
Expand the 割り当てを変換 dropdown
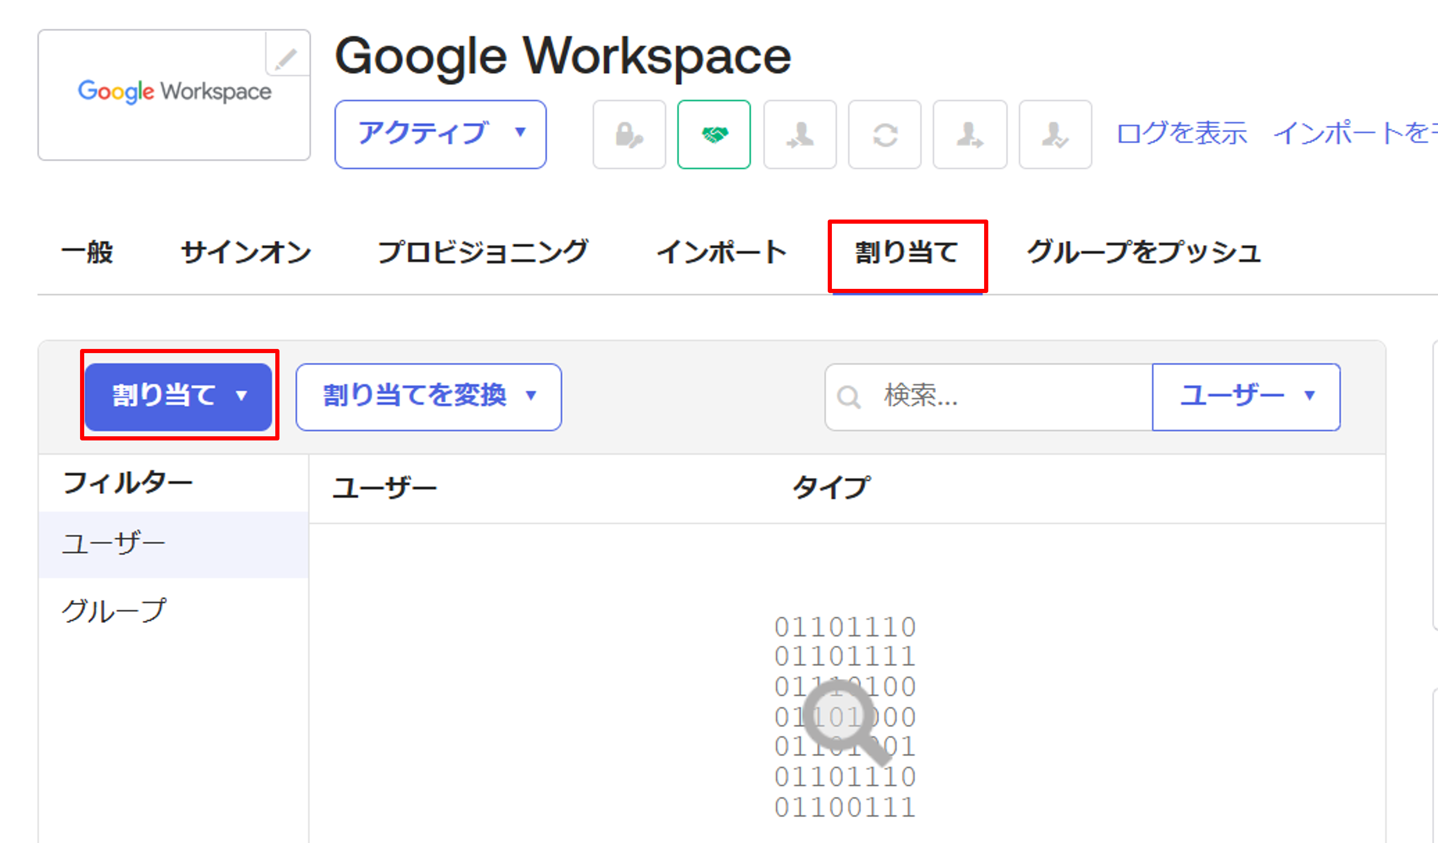point(428,397)
